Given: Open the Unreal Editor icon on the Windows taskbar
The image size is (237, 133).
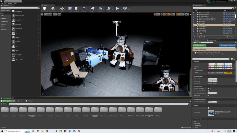Looking at the screenshot, I should (79, 131).
